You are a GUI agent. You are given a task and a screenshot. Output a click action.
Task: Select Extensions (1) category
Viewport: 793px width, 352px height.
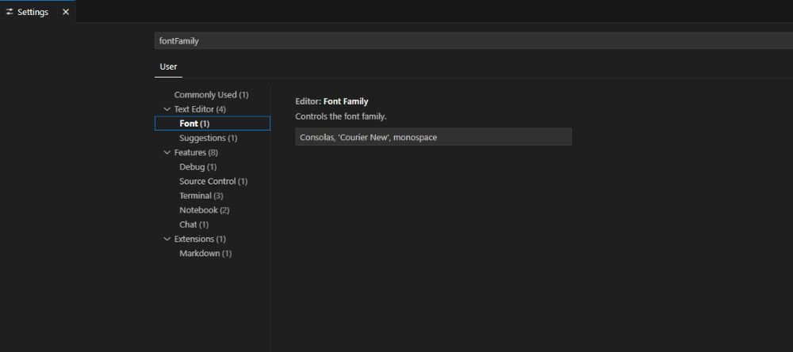(x=201, y=239)
